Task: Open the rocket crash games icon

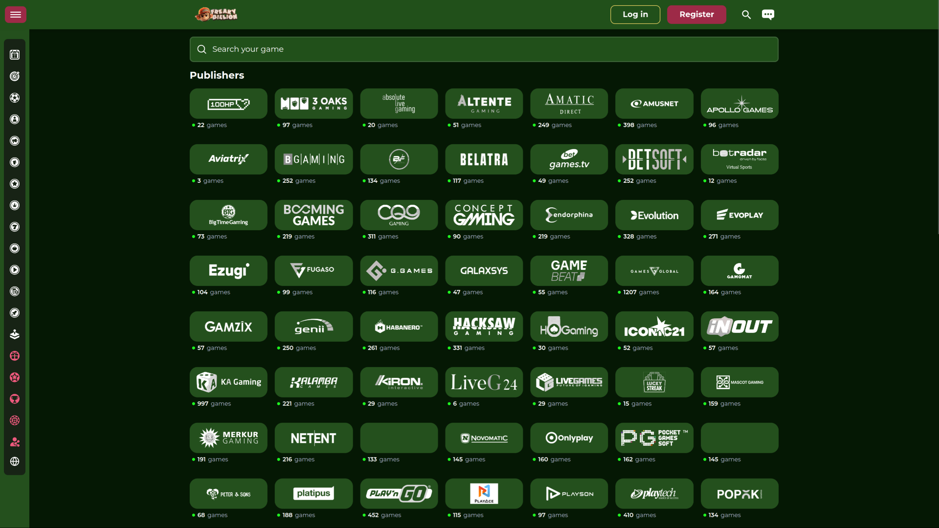Action: [x=15, y=313]
